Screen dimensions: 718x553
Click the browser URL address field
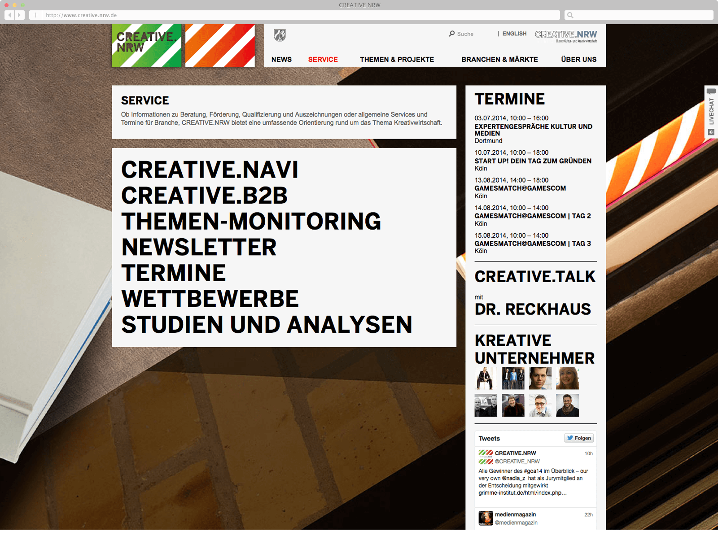(x=301, y=15)
